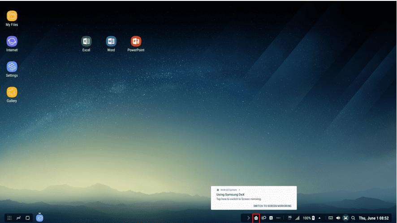Expand the notification tray chevron arrow
This screenshot has width=397, height=223.
pyautogui.click(x=249, y=218)
